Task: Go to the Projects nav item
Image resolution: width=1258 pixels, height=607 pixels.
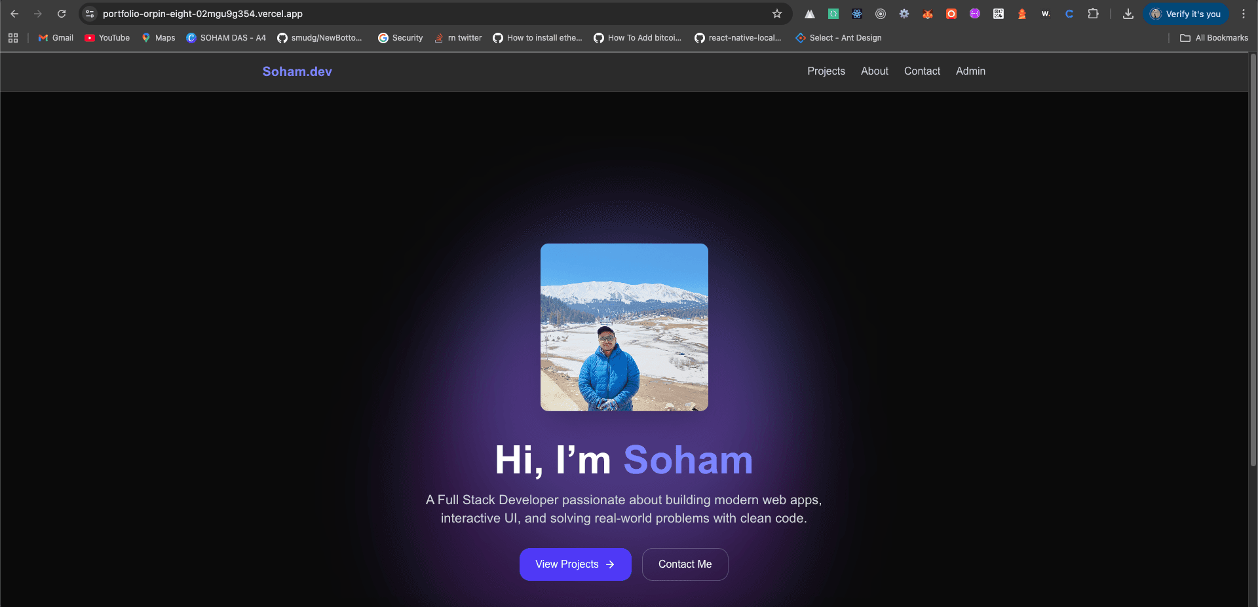Action: tap(826, 71)
